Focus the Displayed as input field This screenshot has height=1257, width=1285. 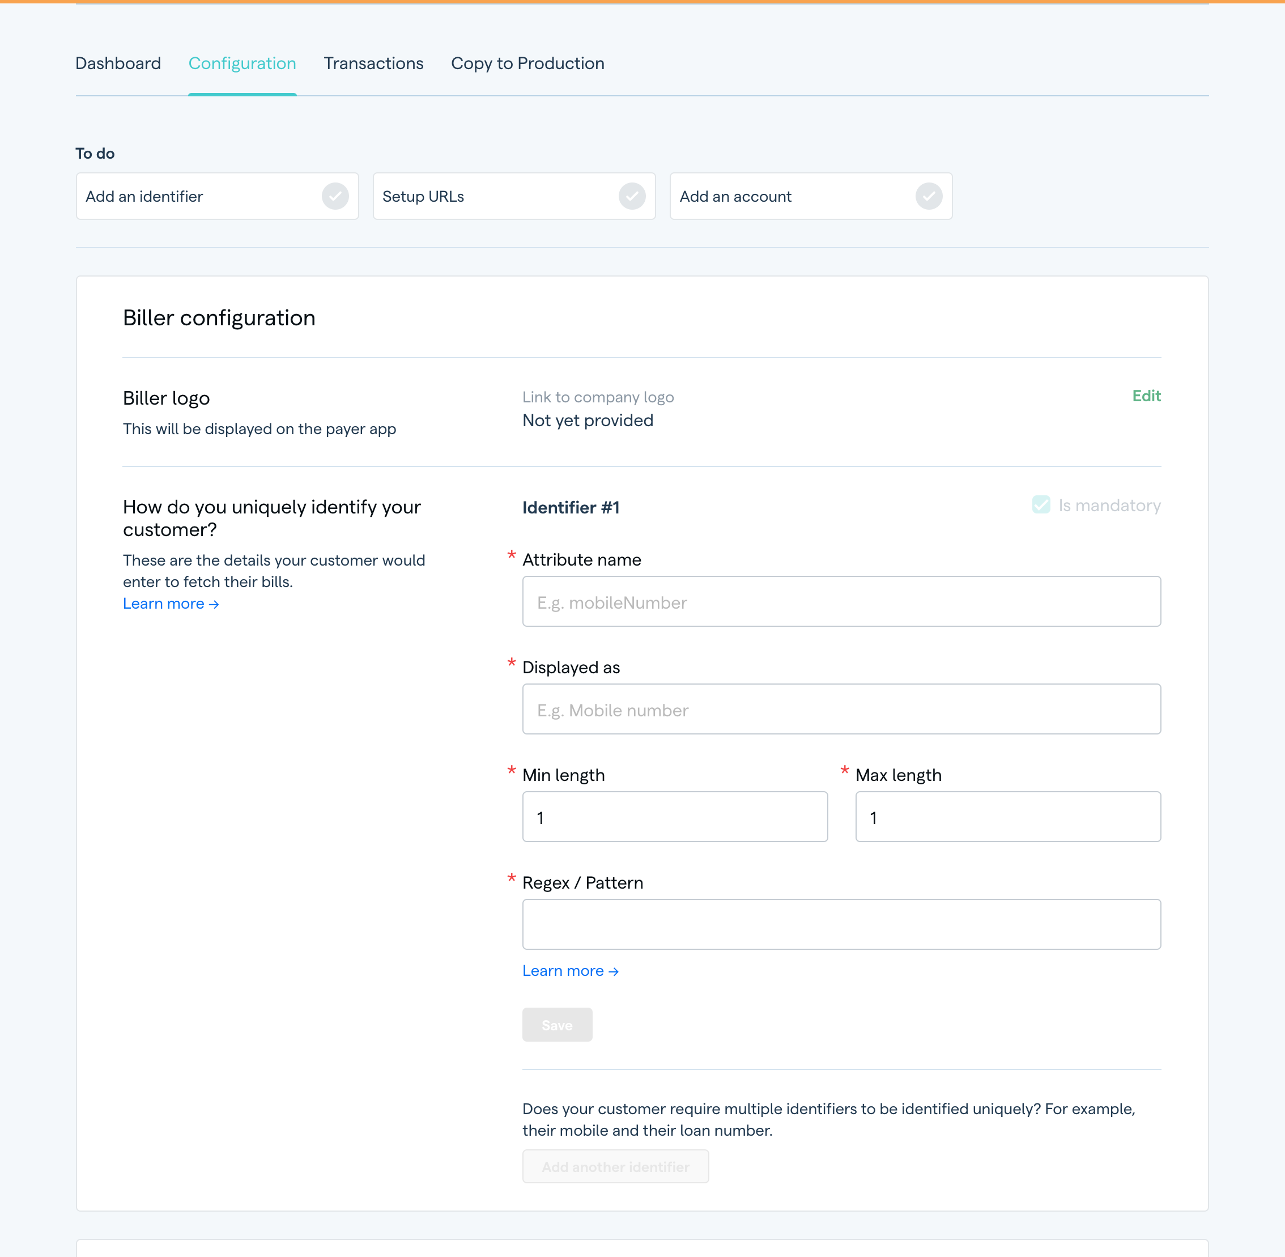[x=841, y=709]
